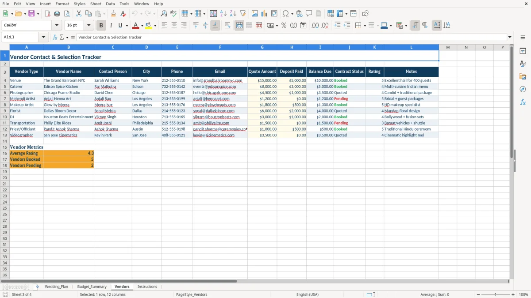
Task: Sort descending Z to A
Action: point(233,14)
